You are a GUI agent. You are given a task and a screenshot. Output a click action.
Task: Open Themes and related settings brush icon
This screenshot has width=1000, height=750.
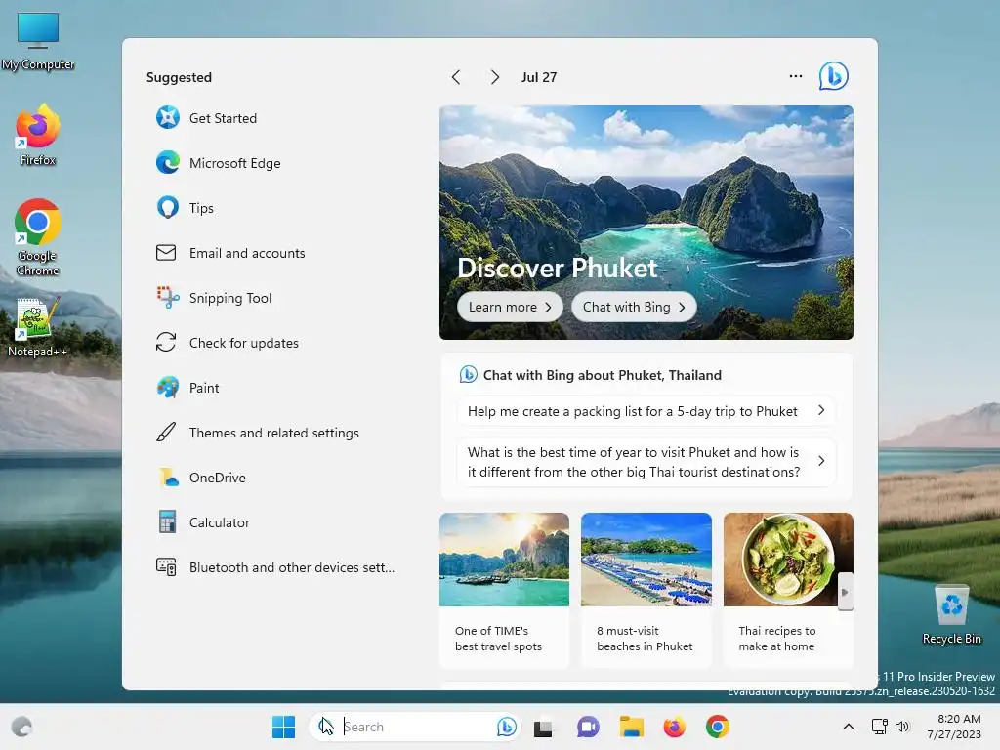tap(166, 433)
